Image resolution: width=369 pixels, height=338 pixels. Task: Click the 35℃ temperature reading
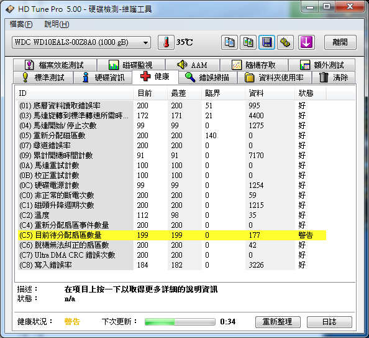click(x=184, y=42)
